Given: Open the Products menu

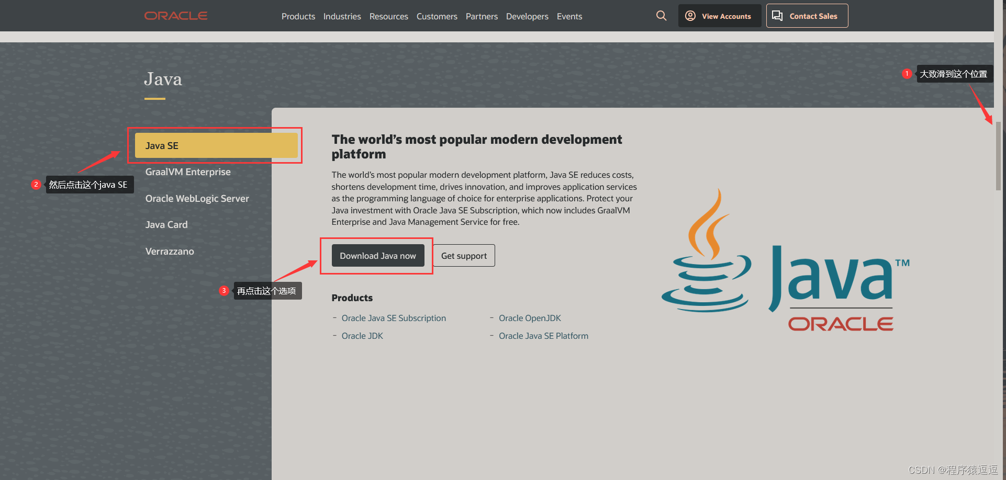Looking at the screenshot, I should coord(298,16).
